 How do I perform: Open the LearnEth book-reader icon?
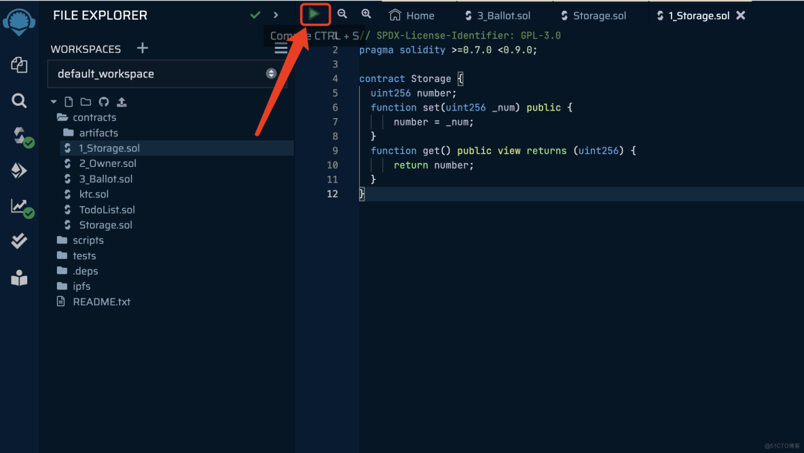(19, 278)
